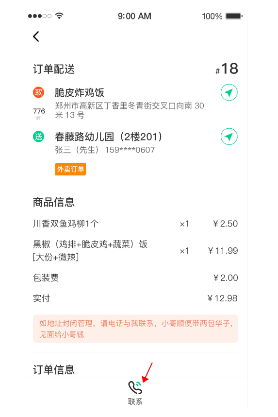Tap the orange 取 pickup badge
278x417 pixels.
[38, 92]
